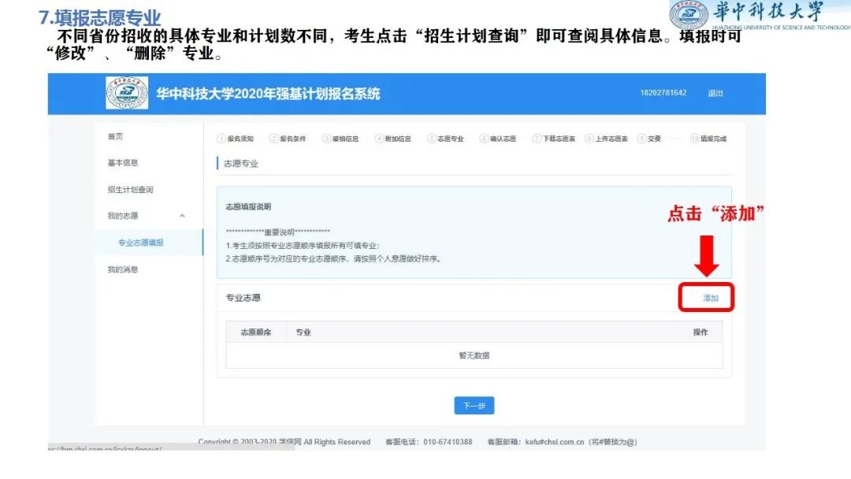Select 专业志愿填报 submenu item

point(140,243)
